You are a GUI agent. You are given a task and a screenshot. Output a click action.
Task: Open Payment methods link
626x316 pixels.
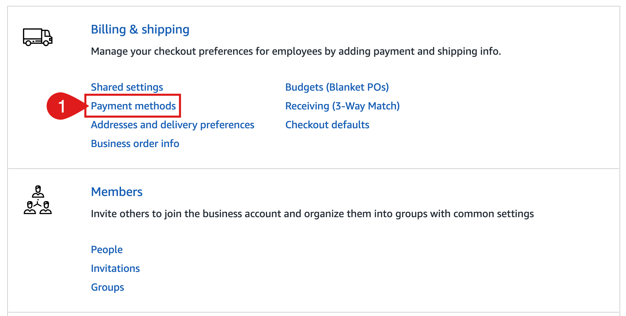[x=133, y=106]
